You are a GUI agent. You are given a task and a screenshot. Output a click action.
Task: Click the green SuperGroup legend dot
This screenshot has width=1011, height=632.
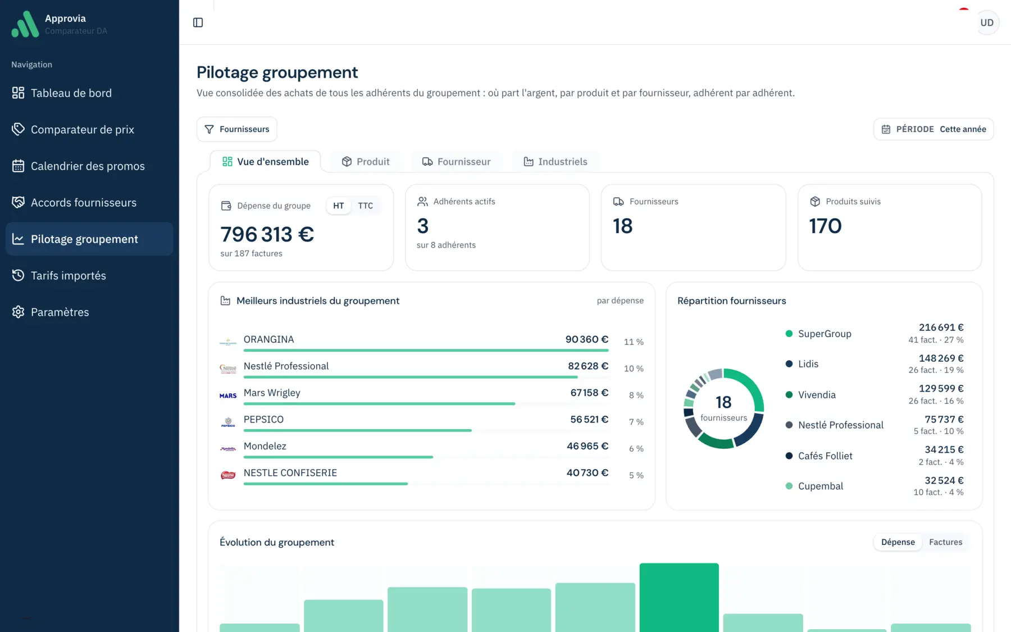click(789, 334)
